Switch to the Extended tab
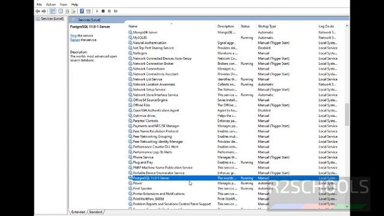Screen dimensions: 384x216 [x=78, y=212]
